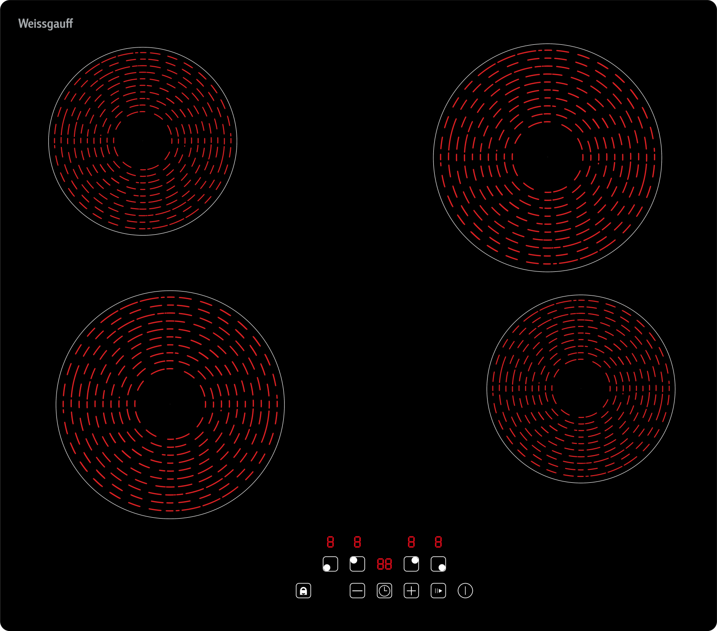Select the front-right burner zone button
The width and height of the screenshot is (717, 631).
tap(438, 564)
